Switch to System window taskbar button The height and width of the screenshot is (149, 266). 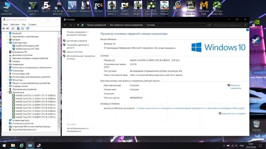[x=30, y=145]
